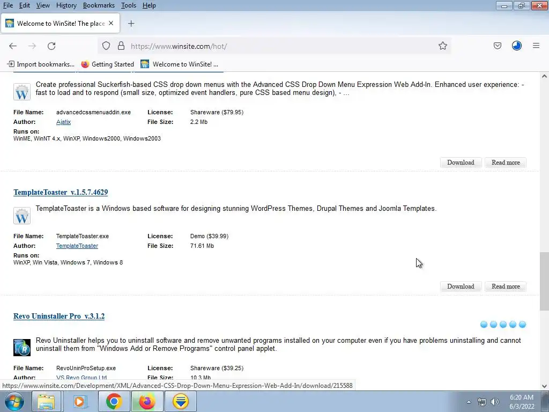Open the Welcome to WinSite bookmark
This screenshot has width=549, height=412.
pos(179,64)
